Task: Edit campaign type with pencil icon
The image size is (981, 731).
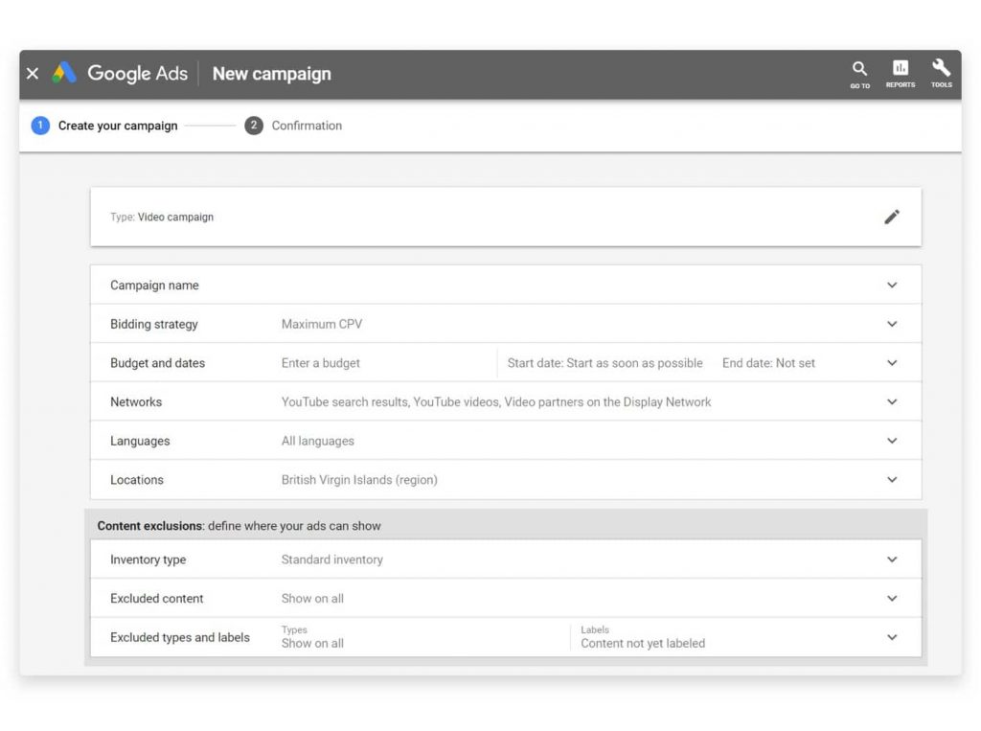Action: click(x=892, y=217)
